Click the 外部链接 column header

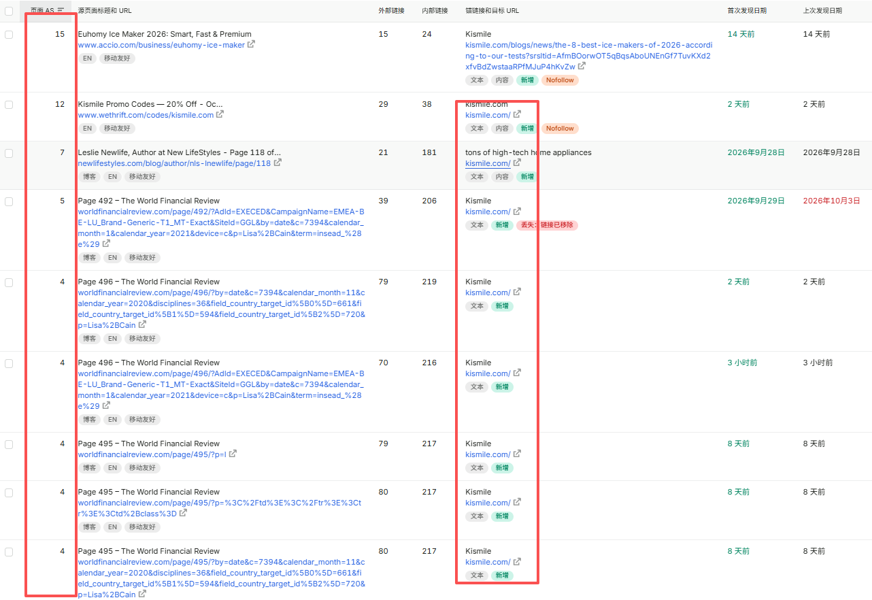click(391, 10)
